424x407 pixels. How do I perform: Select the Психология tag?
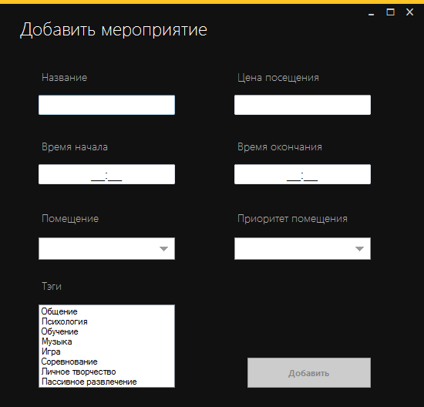[x=106, y=321]
